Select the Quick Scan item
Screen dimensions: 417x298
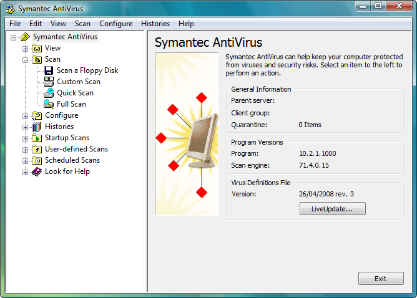pyautogui.click(x=75, y=93)
